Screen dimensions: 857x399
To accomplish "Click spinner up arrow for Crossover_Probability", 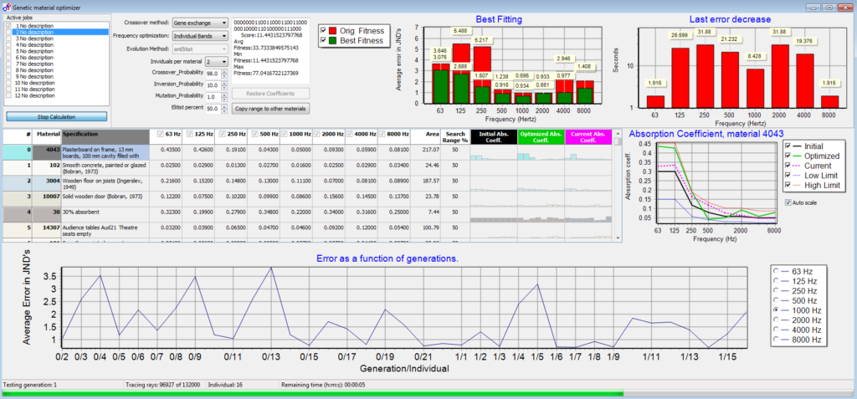I will point(224,71).
